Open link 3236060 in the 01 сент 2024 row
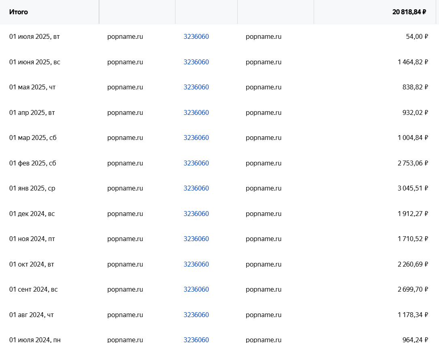 pyautogui.click(x=196, y=290)
